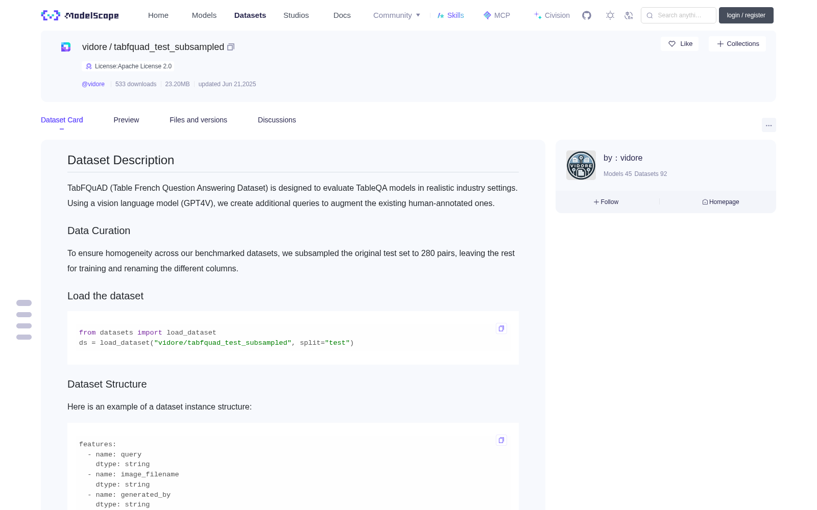
Task: Switch language with the translate icon
Action: (x=629, y=15)
